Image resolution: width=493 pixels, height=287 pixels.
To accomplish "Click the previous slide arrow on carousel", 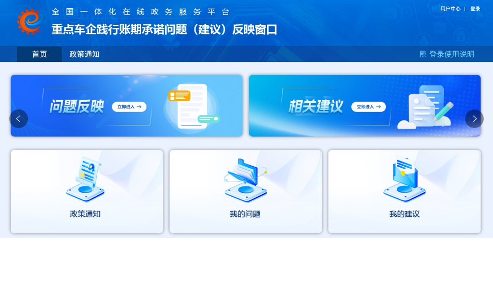I will 19,119.
